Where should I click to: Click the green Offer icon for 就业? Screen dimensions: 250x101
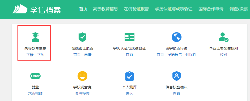click(x=35, y=76)
